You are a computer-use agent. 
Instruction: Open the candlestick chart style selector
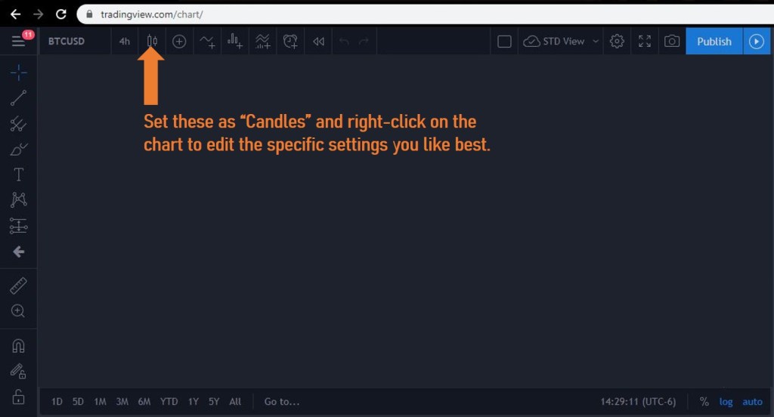152,42
